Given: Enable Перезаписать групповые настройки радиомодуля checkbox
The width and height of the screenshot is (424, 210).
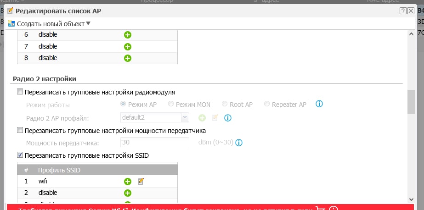Looking at the screenshot, I should (x=20, y=92).
